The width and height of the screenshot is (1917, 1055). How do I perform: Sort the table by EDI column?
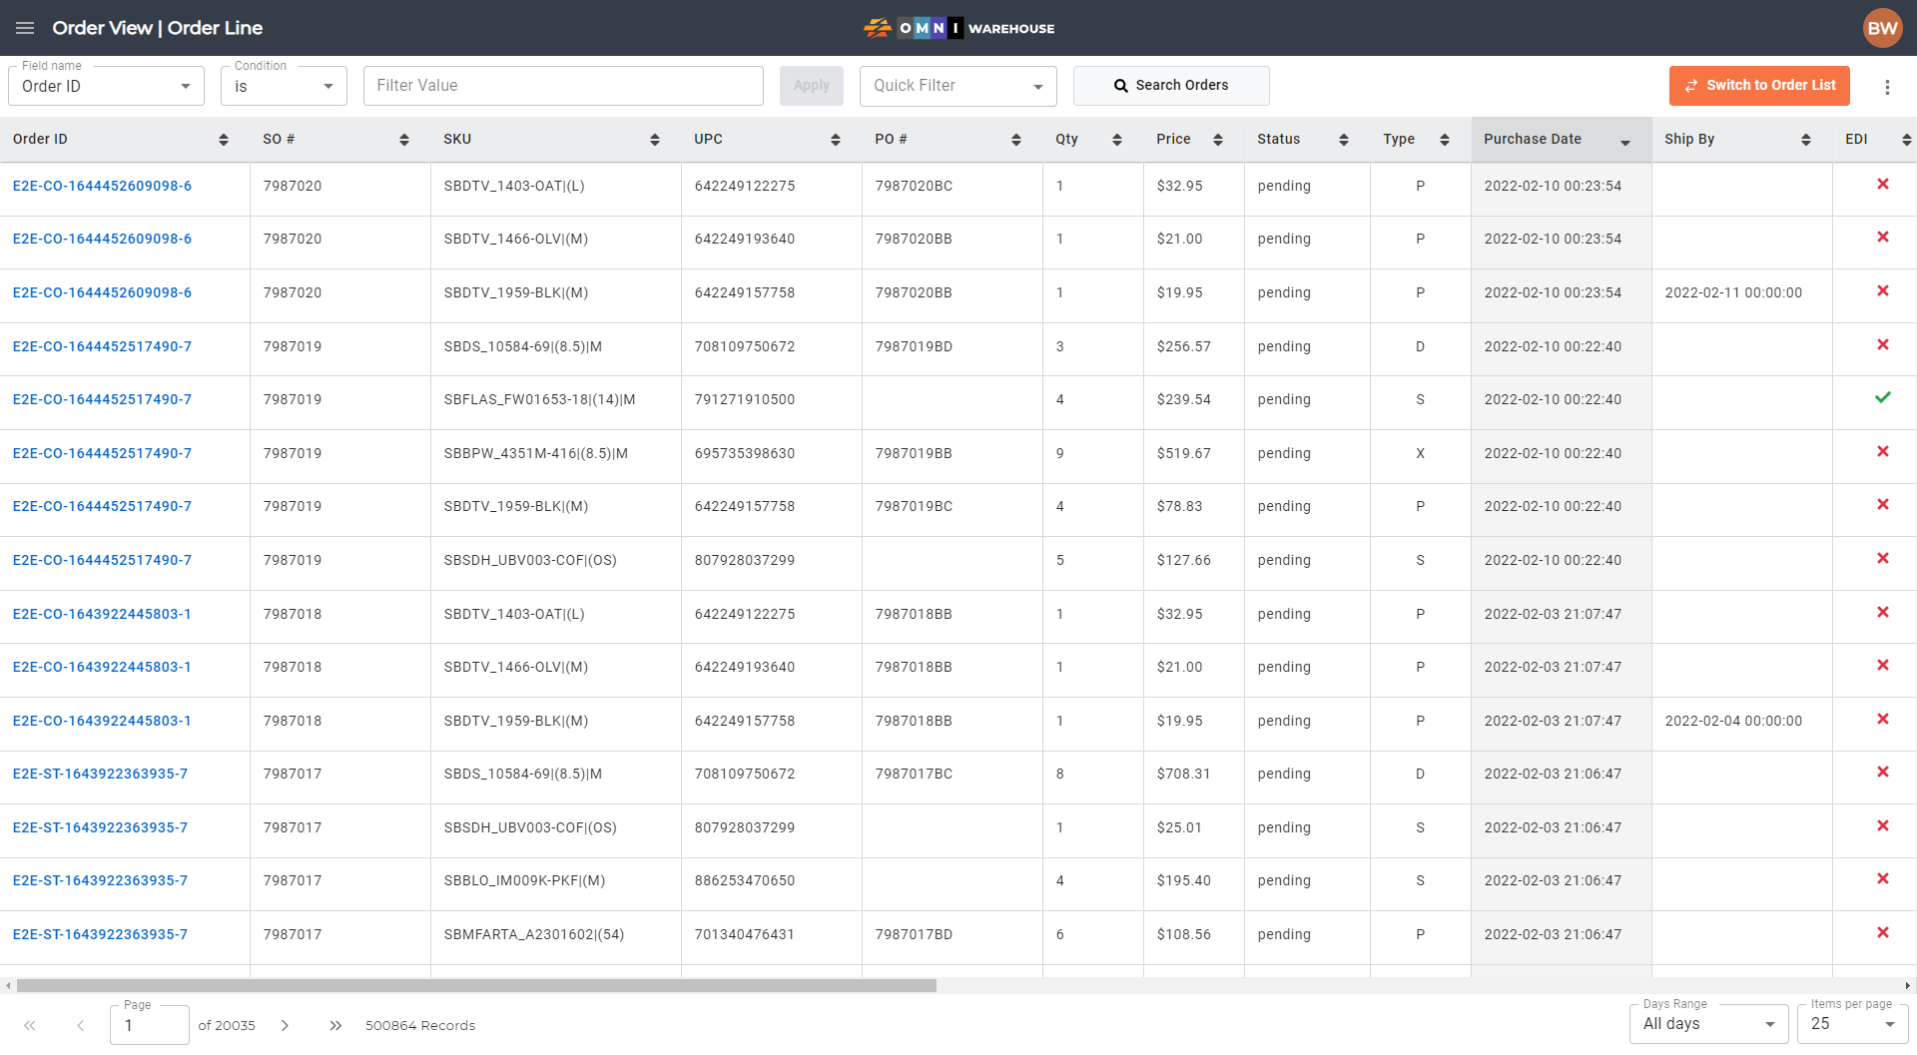[x=1906, y=140]
